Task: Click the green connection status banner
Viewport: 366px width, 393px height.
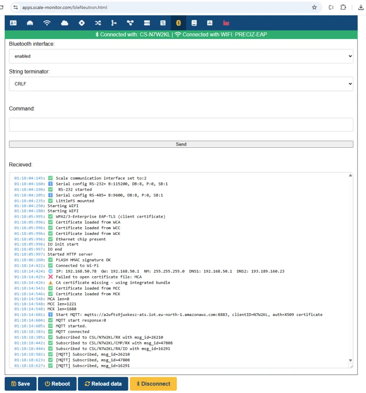Action: point(181,35)
